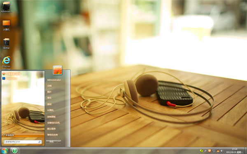Viewport: 247px width, 154px height.
Task: Open 文档 in Start menu
Action: tap(49, 86)
